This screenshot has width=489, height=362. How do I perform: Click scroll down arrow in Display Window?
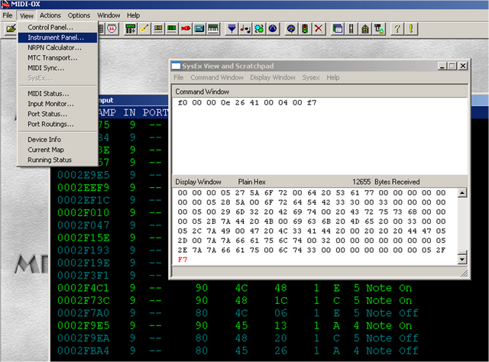click(462, 260)
